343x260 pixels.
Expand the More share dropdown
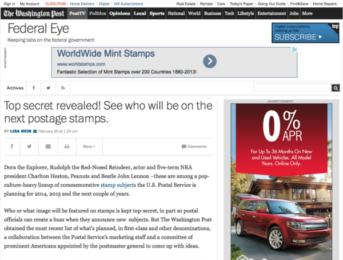tap(89, 147)
